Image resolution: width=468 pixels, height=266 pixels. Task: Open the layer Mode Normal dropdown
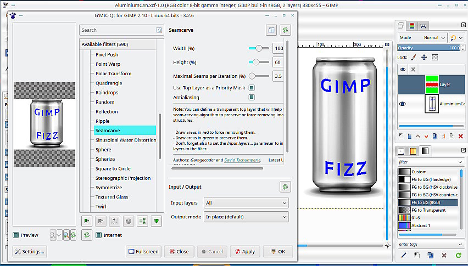click(422, 38)
